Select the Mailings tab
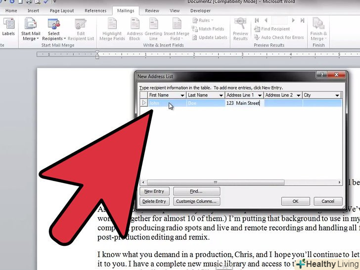 pos(126,11)
